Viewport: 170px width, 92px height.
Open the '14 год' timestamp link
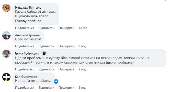tap(83, 28)
